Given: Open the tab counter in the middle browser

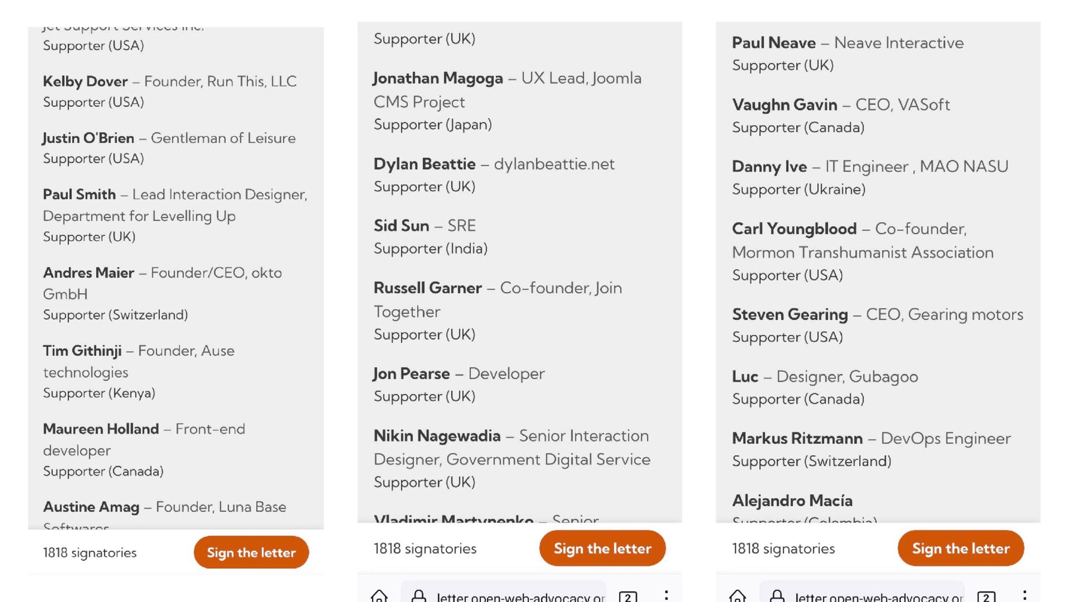Looking at the screenshot, I should pyautogui.click(x=628, y=597).
